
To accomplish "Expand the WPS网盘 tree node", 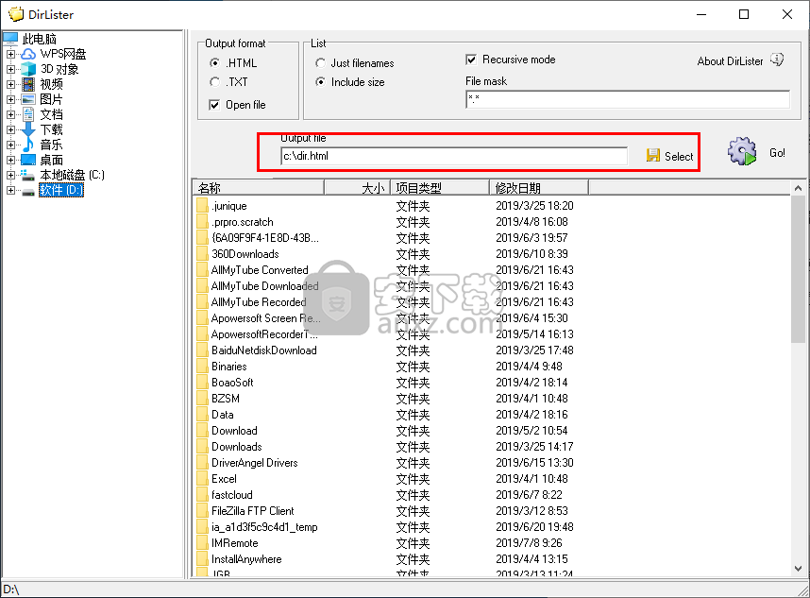I will click(x=10, y=54).
